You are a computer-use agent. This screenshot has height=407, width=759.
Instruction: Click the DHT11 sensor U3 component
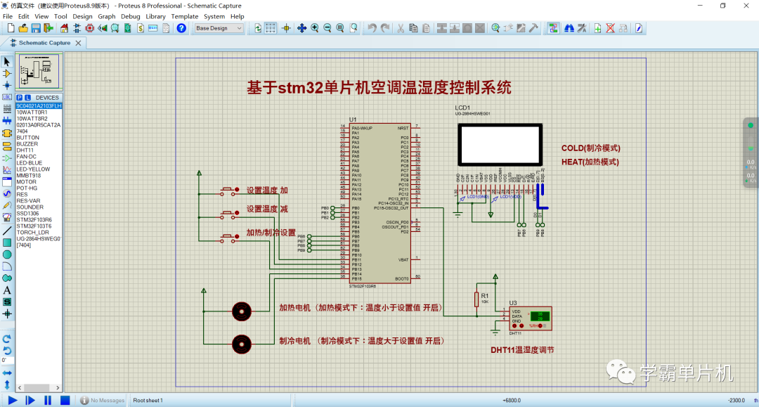pos(531,318)
